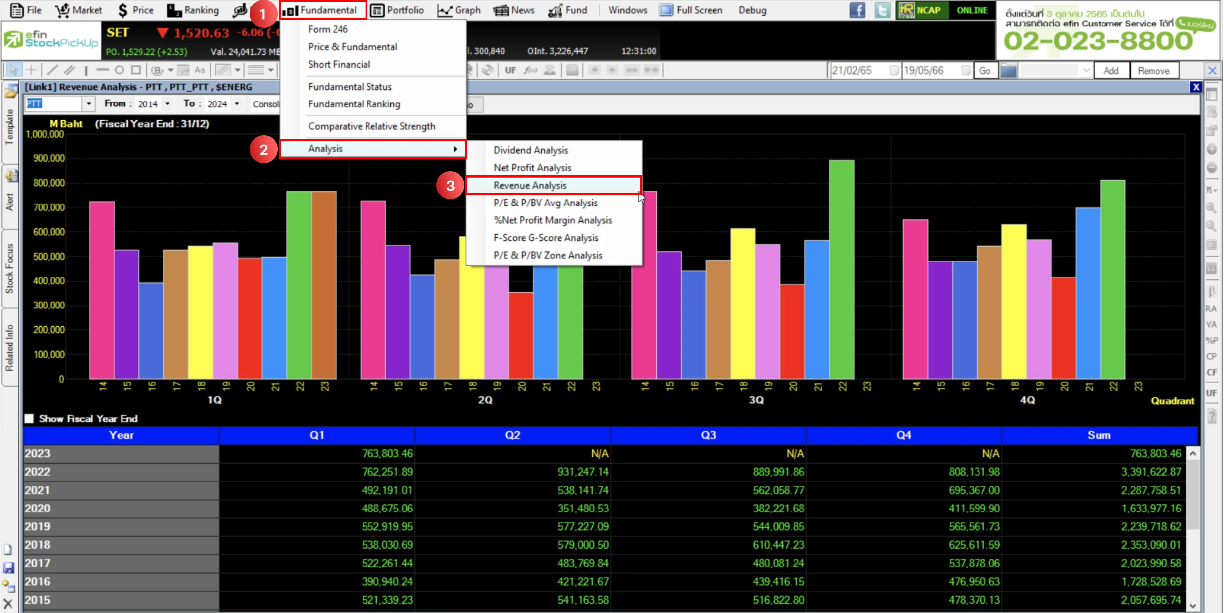The image size is (1224, 613).
Task: Click the Year column header
Action: tap(121, 435)
